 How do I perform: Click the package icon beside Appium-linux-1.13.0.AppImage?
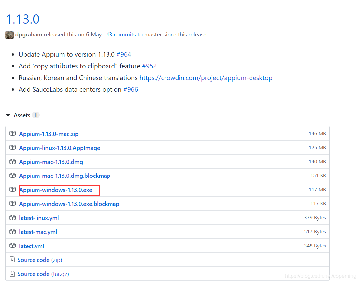12,147
